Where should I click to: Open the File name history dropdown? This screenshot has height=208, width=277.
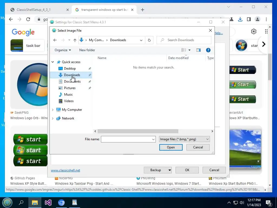(153, 139)
